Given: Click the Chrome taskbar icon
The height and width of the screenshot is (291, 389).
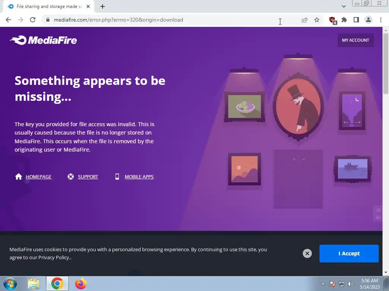Looking at the screenshot, I should point(57,283).
